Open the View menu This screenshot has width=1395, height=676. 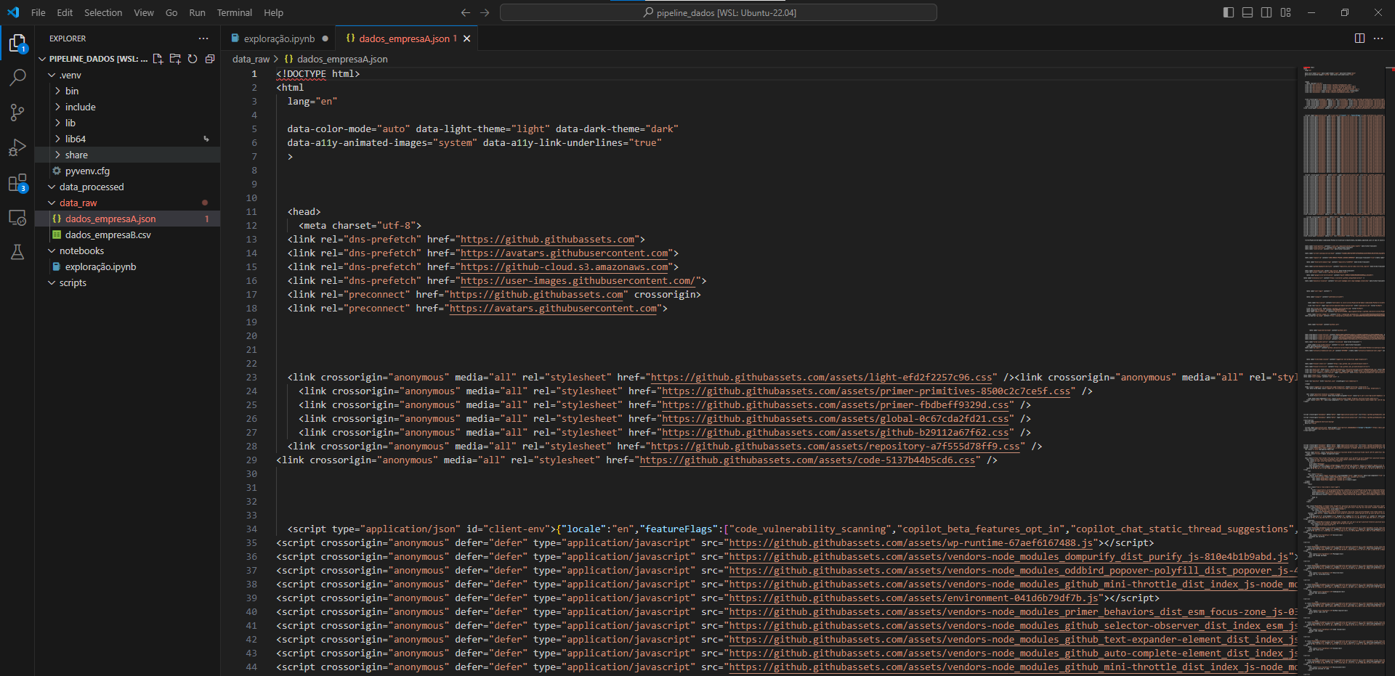click(144, 12)
